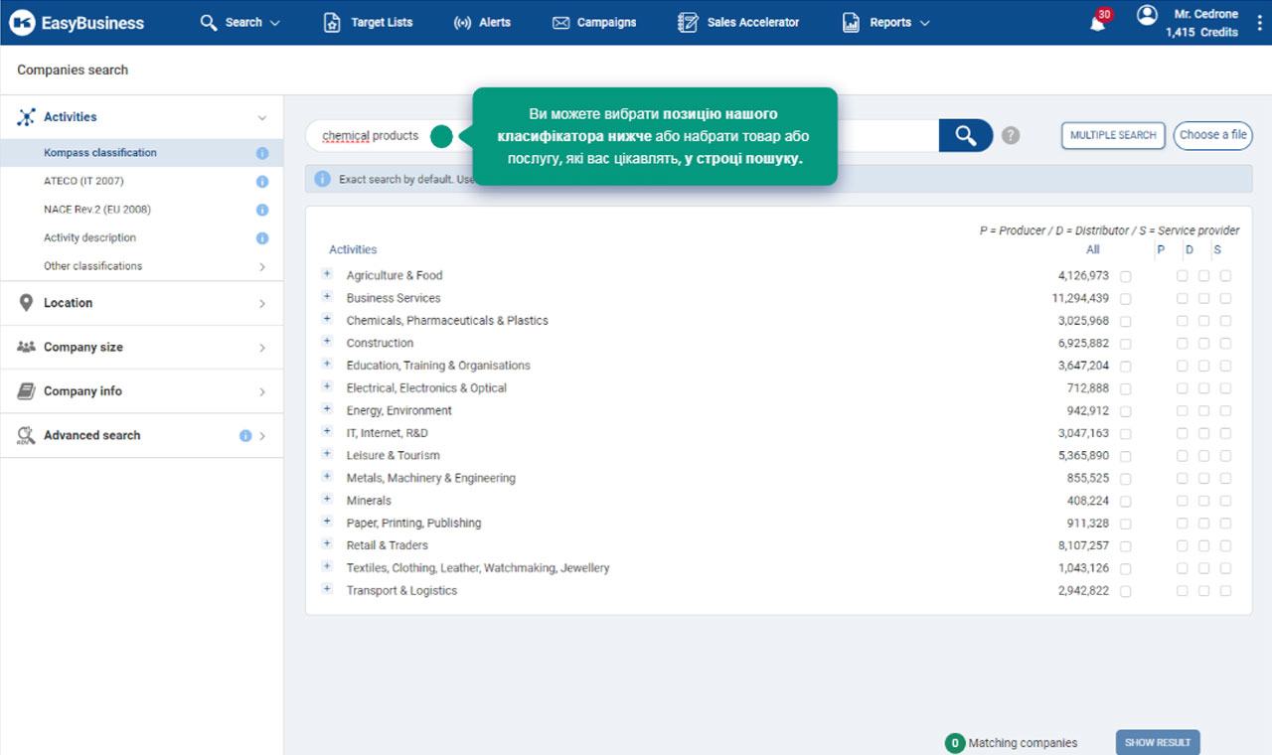Viewport: 1272px width, 755px height.
Task: Open the Reports dropdown menu
Action: pyautogui.click(x=886, y=23)
